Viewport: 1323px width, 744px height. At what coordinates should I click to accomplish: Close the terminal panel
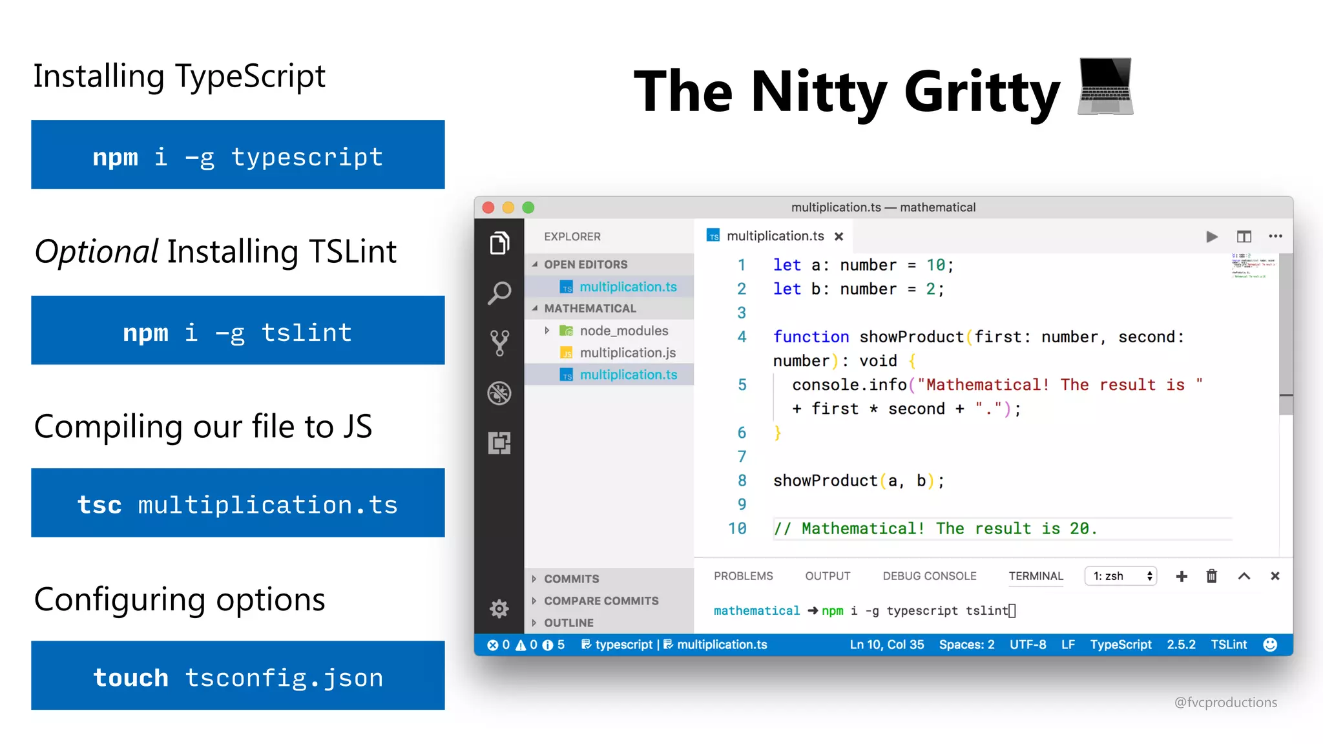click(x=1275, y=576)
